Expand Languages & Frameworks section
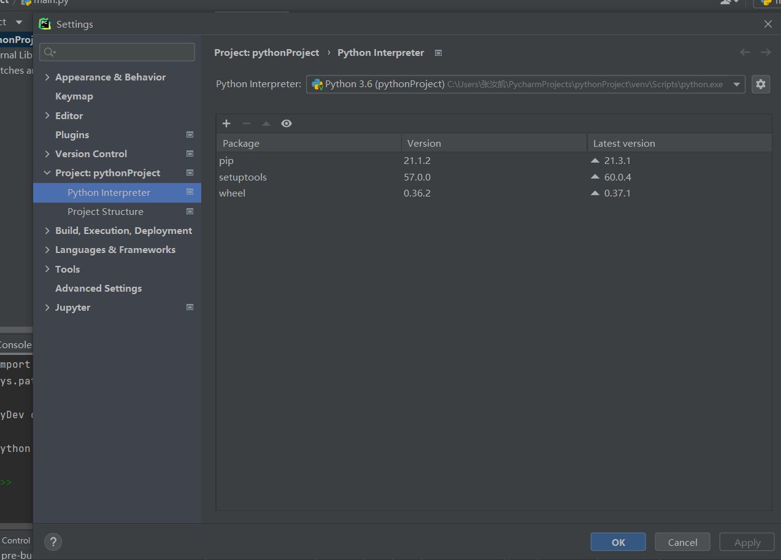 tap(47, 249)
